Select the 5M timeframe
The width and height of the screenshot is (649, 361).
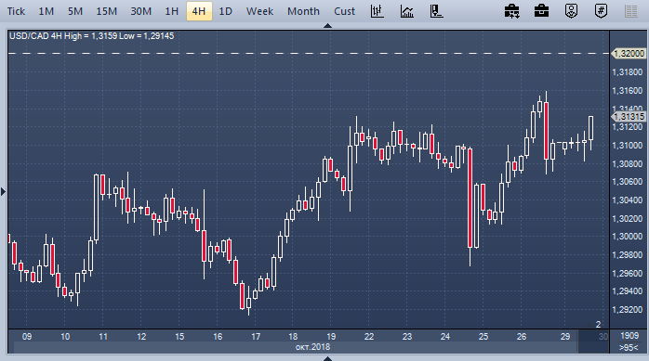(75, 11)
